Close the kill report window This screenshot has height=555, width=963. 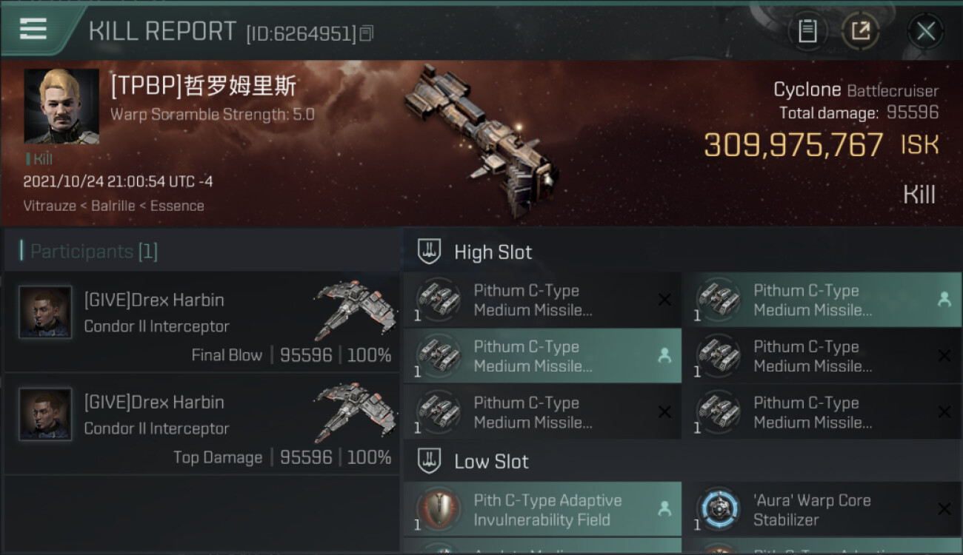pos(925,31)
